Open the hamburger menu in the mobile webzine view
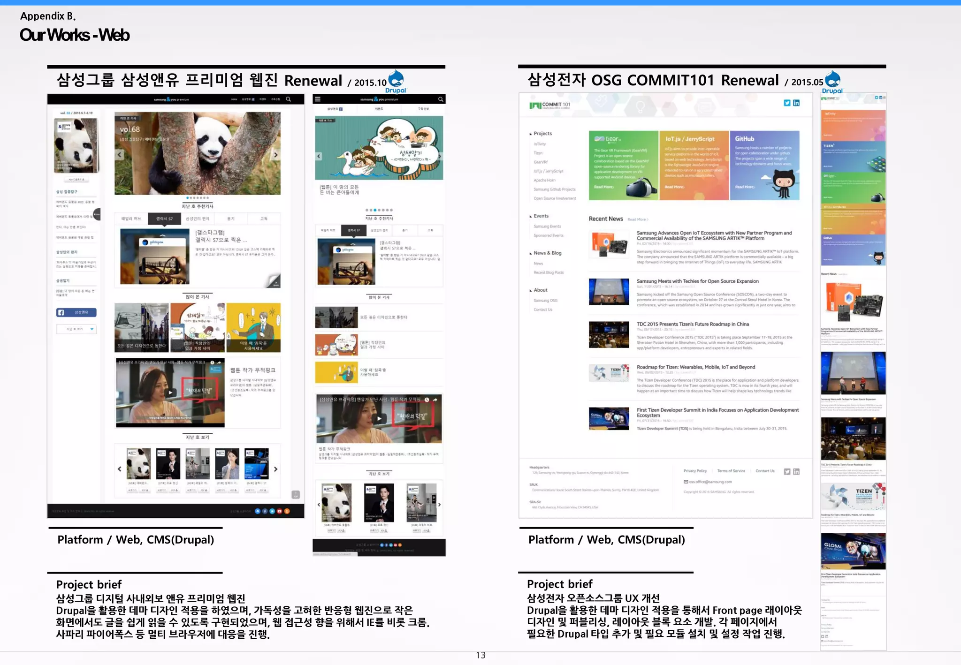 (318, 99)
